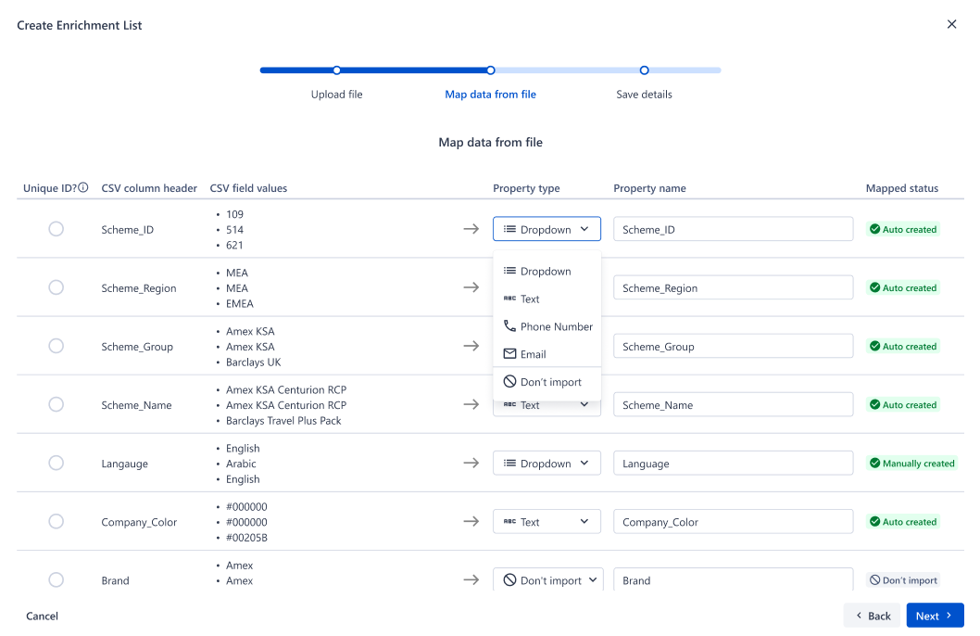Open the Brand row Don't import dropdown
This screenshot has width=980, height=636.
[x=548, y=579]
